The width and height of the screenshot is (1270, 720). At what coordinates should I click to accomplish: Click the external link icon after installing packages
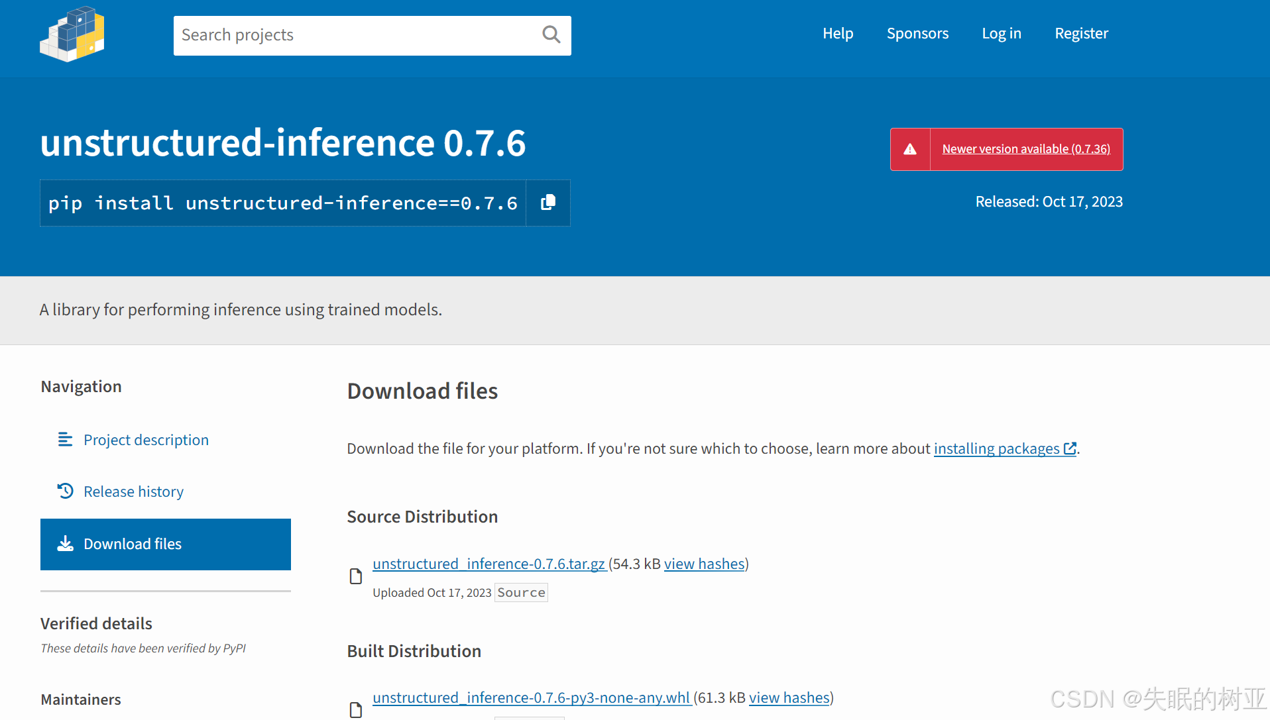pos(1070,448)
